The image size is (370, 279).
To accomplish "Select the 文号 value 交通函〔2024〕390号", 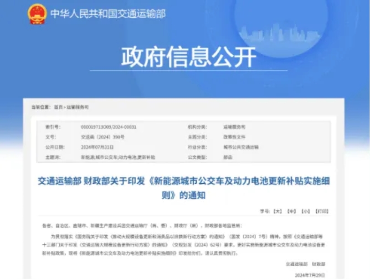I will (x=103, y=139).
